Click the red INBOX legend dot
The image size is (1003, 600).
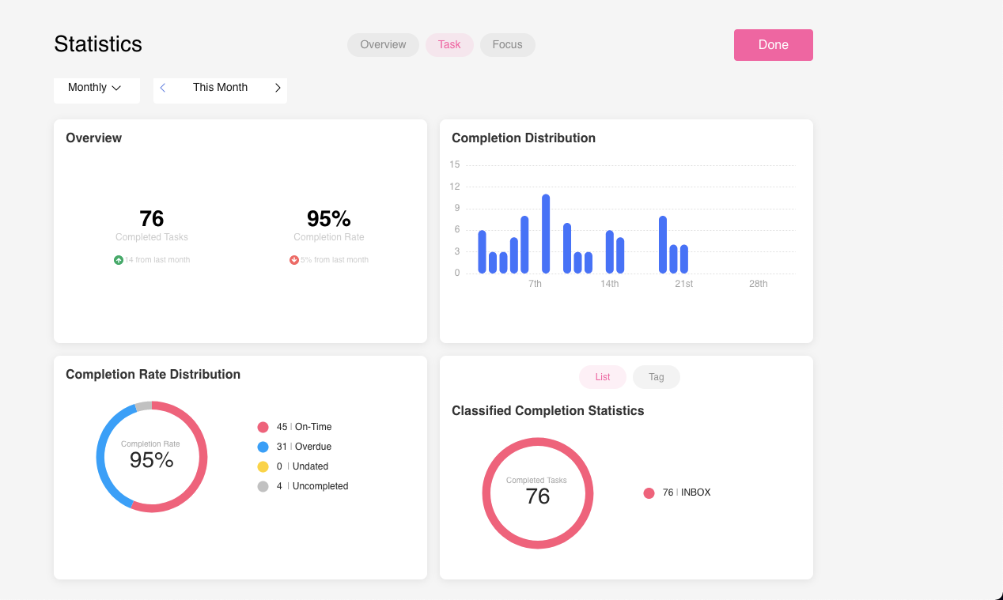649,492
